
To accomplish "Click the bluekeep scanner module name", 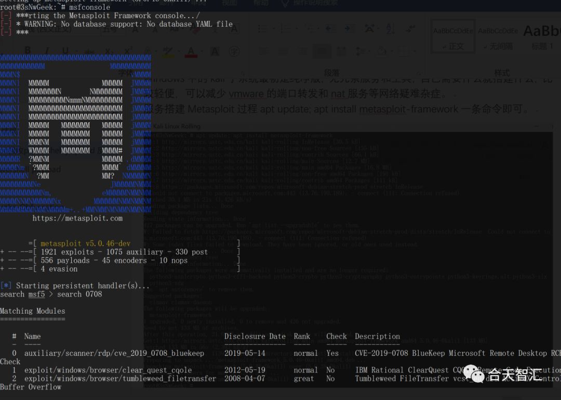I will click(x=114, y=353).
